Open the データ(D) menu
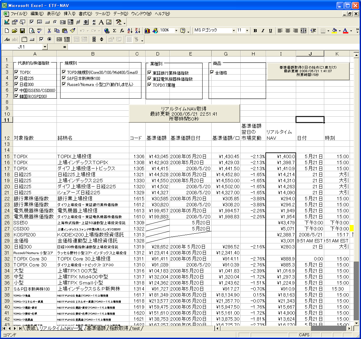 [121, 14]
